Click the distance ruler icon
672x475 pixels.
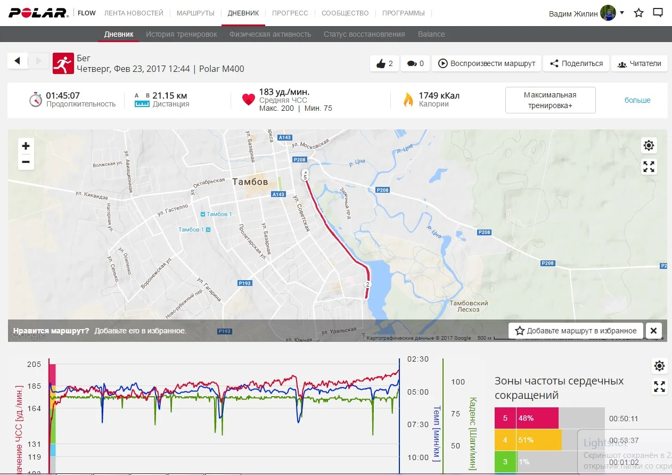coord(142,101)
